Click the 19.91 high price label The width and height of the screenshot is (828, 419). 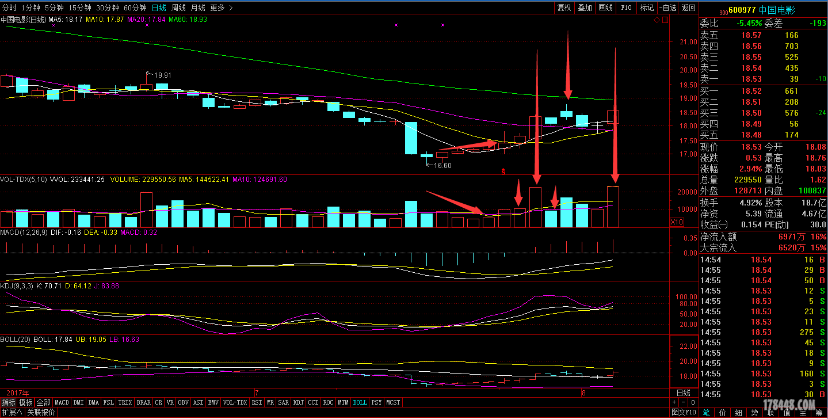163,75
